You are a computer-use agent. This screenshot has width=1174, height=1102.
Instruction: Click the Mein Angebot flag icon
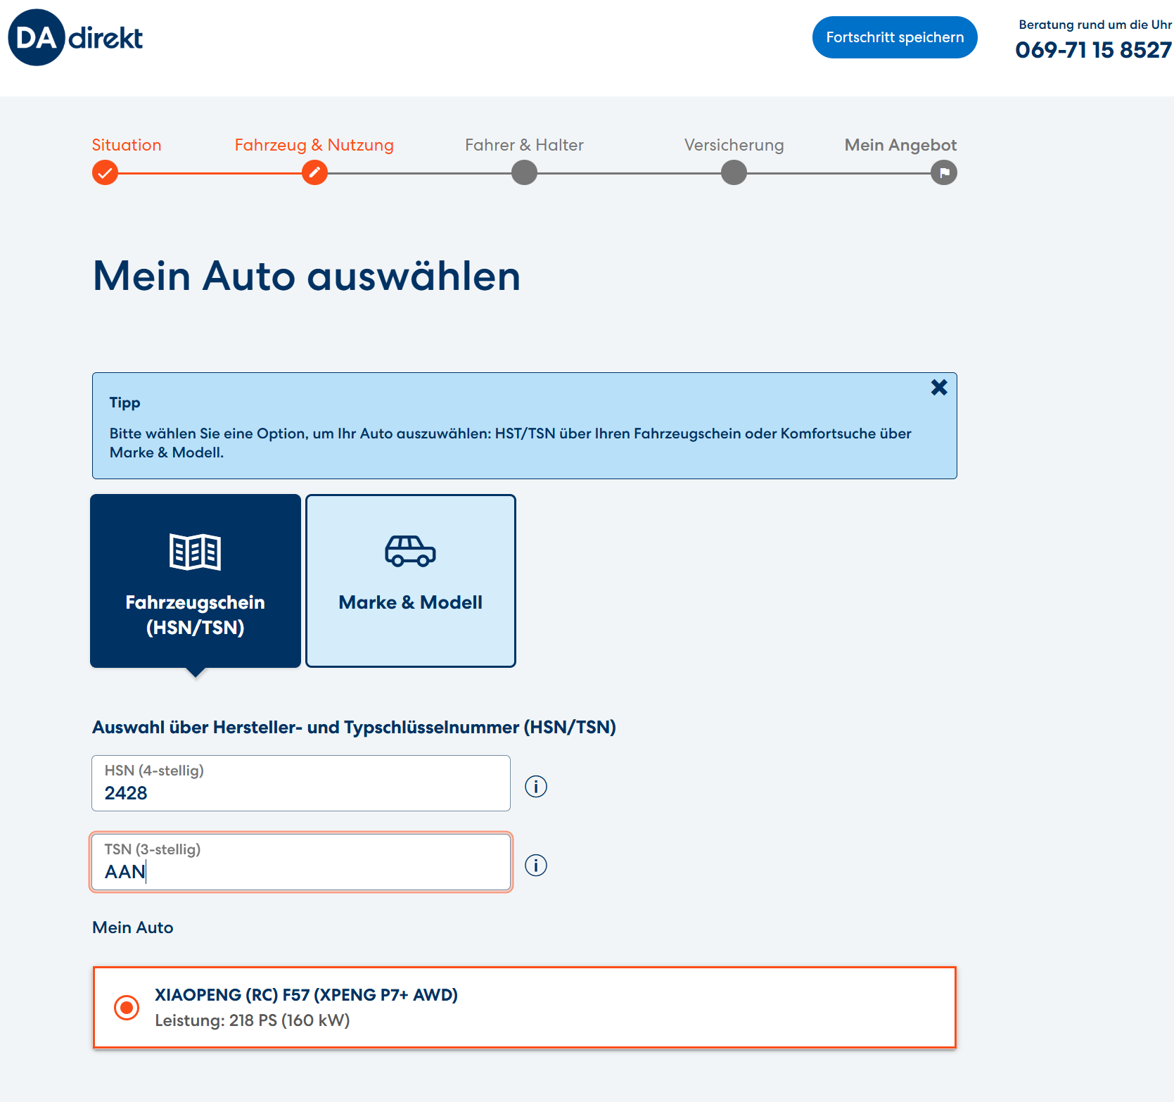944,172
